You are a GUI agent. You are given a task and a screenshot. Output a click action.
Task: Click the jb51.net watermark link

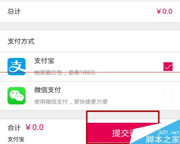coord(168,132)
